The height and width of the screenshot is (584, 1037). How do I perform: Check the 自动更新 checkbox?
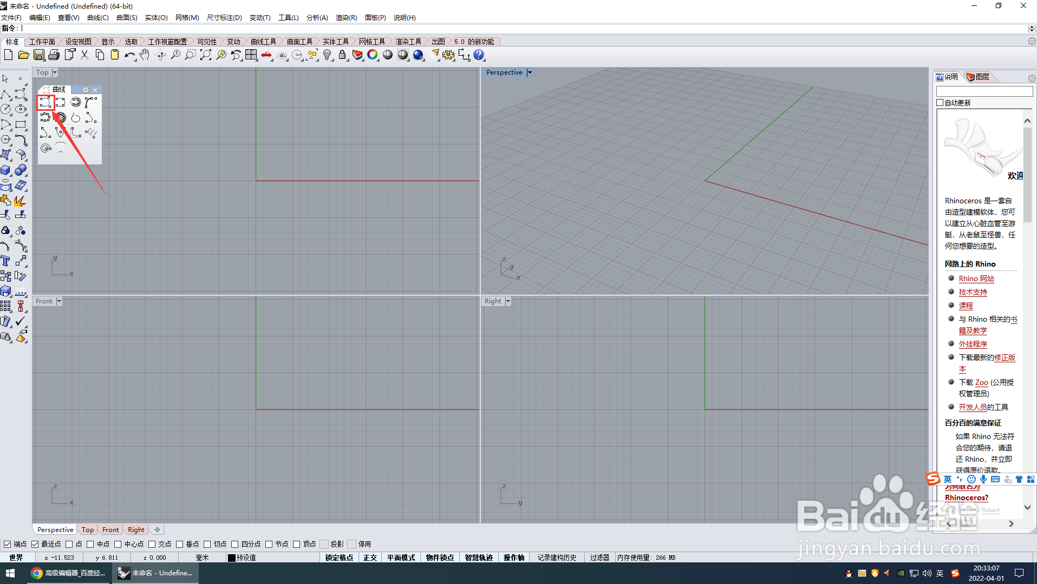click(x=940, y=103)
